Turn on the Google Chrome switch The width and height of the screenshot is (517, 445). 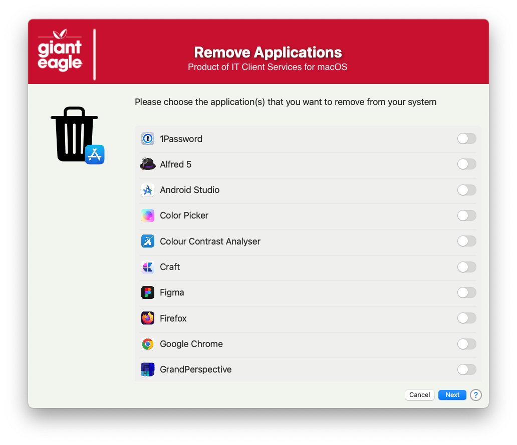tap(466, 344)
